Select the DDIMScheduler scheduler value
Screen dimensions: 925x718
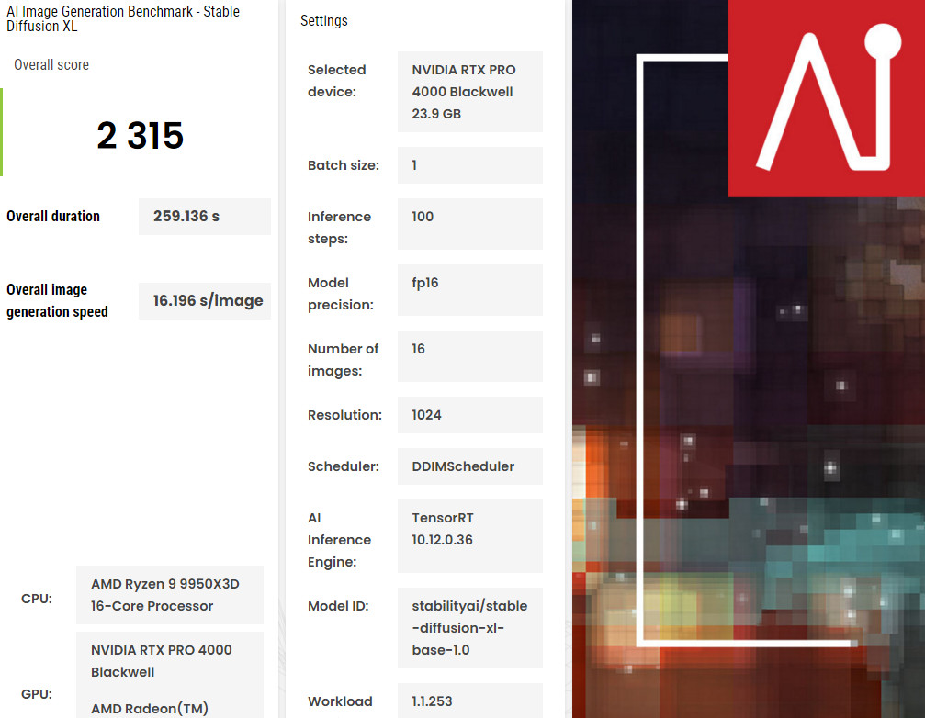(x=469, y=466)
